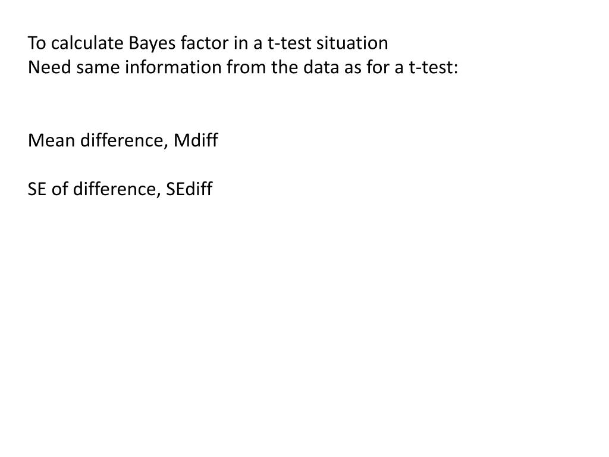Click the word "situation" ending the first line
609x457 pixels.
click(x=352, y=43)
